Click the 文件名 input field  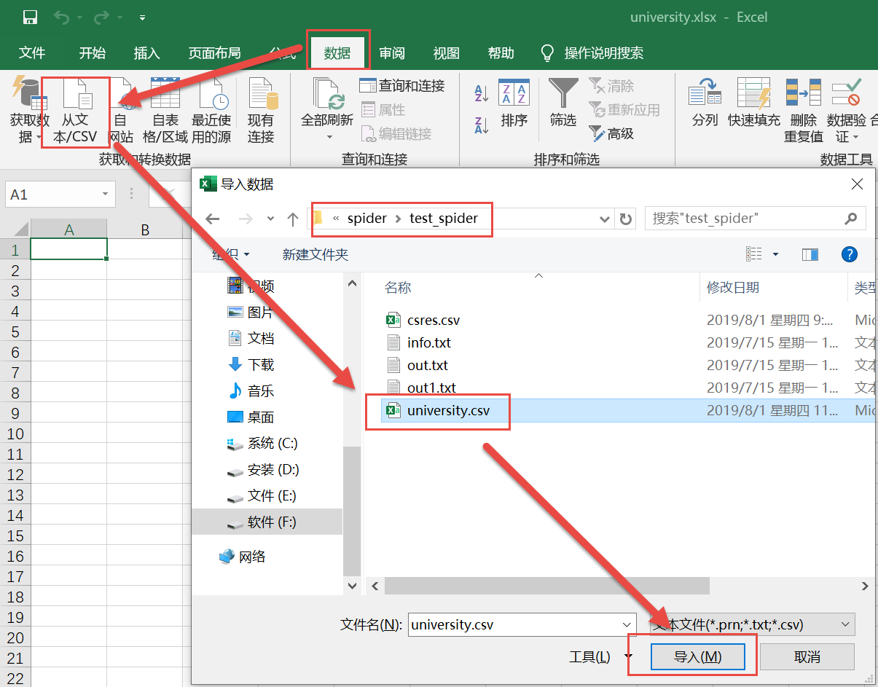click(x=522, y=624)
